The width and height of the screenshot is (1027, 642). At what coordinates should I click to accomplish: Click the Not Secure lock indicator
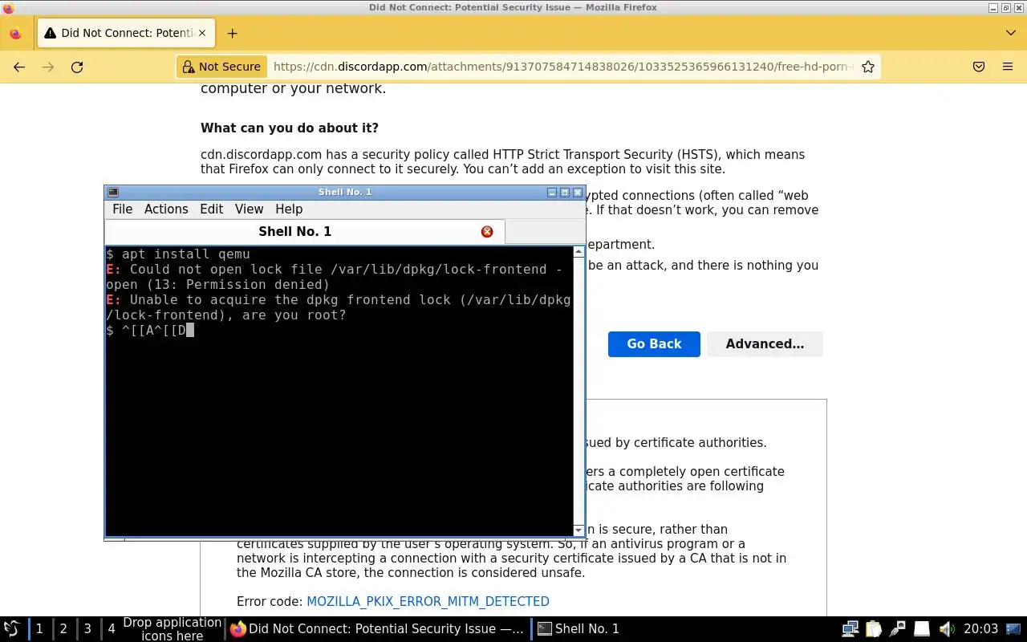click(221, 67)
